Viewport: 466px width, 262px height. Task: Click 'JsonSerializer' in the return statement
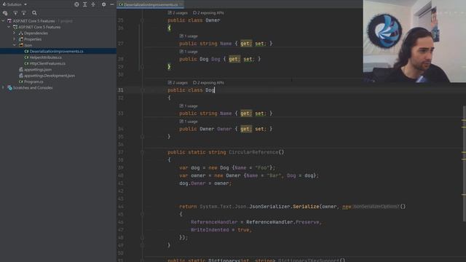[269, 207]
